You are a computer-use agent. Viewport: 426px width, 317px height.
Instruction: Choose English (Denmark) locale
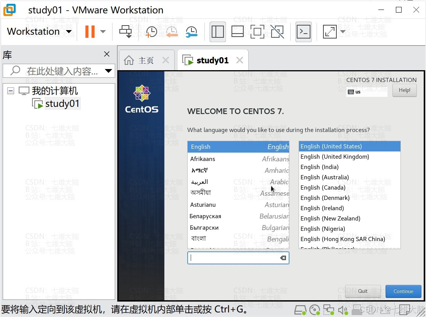pos(350,198)
